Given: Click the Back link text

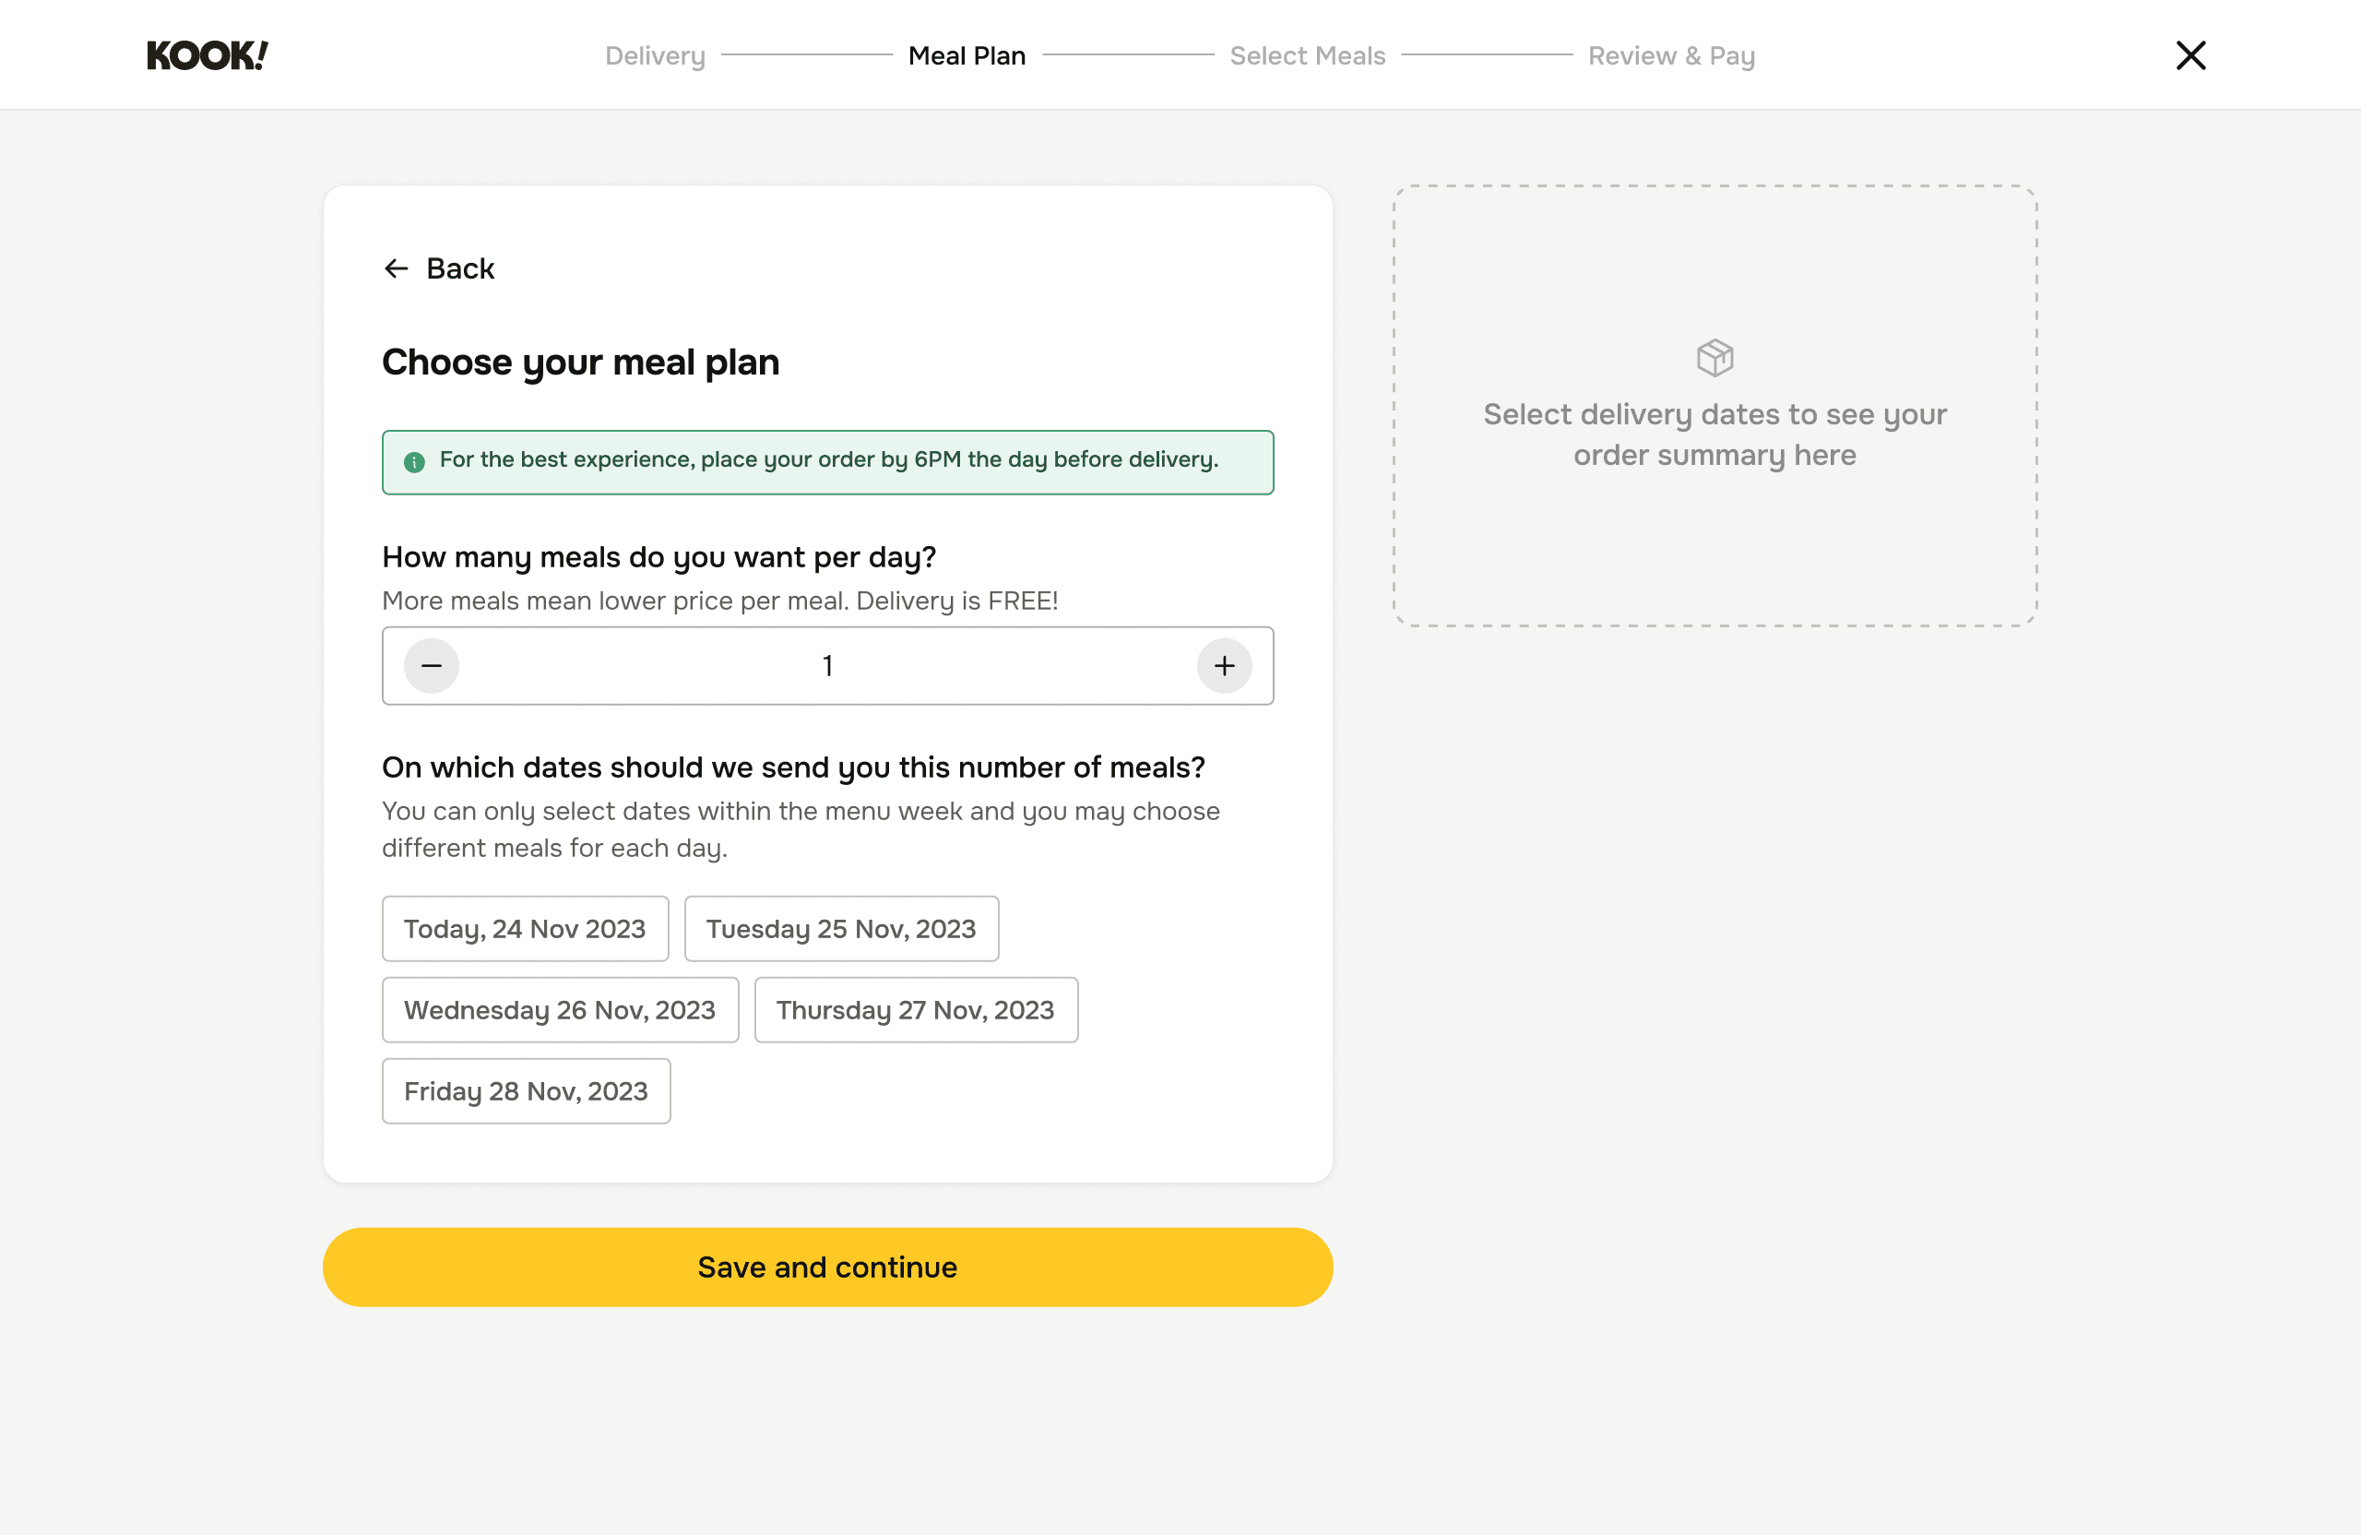Looking at the screenshot, I should click(460, 268).
